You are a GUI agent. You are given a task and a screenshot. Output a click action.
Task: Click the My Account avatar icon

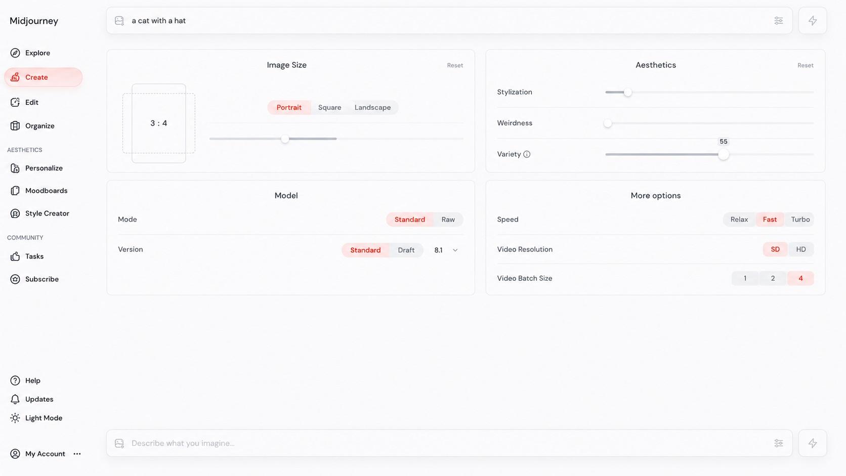pos(15,454)
